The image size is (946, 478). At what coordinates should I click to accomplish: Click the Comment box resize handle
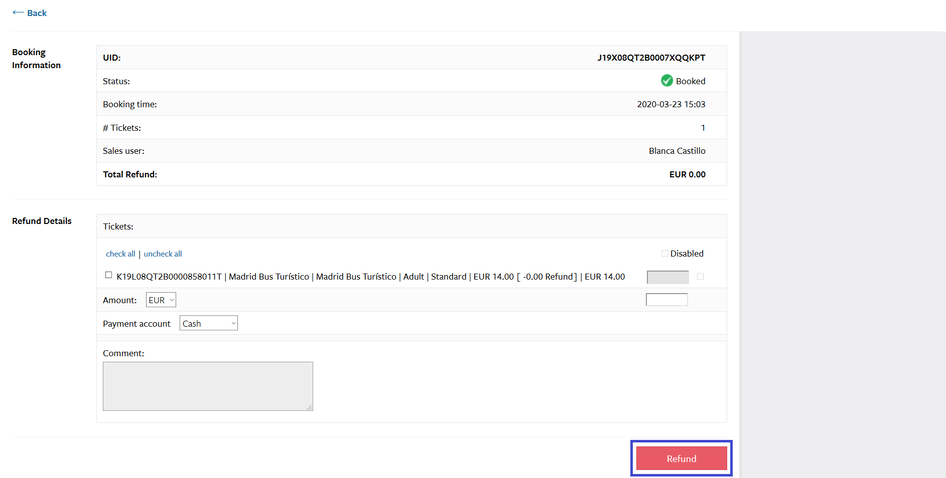(x=309, y=408)
